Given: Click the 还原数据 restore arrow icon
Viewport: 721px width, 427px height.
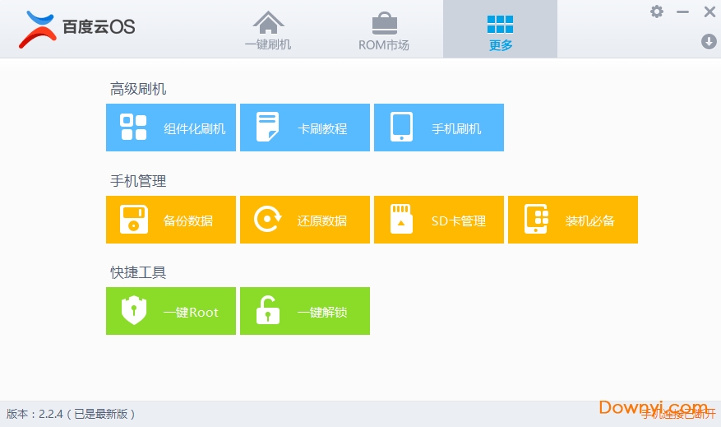Looking at the screenshot, I should tap(267, 220).
